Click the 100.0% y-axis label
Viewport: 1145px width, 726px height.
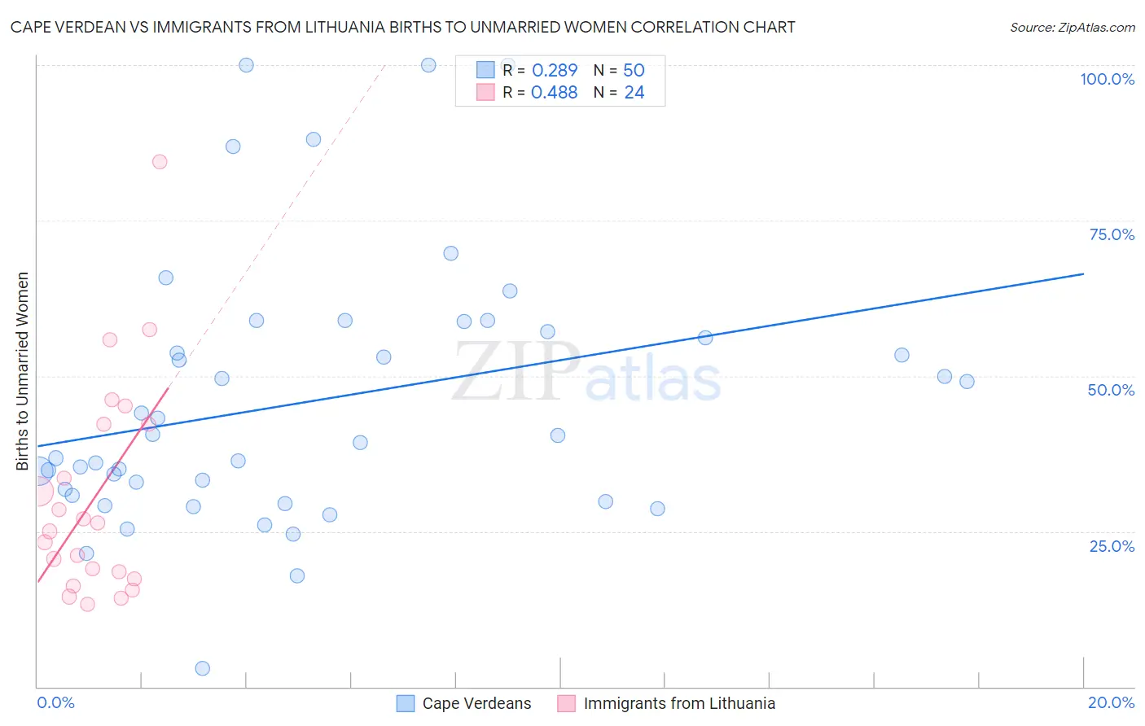[x=1107, y=79]
